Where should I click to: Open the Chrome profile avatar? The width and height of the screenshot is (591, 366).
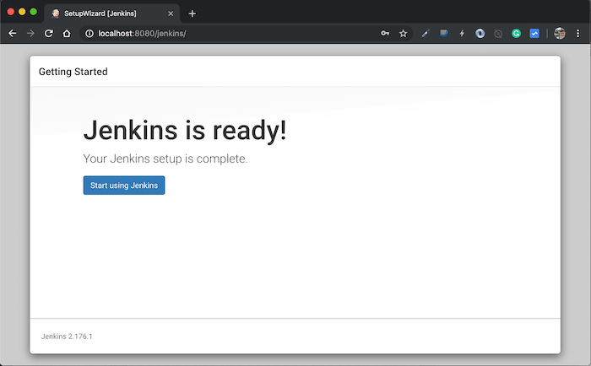560,34
